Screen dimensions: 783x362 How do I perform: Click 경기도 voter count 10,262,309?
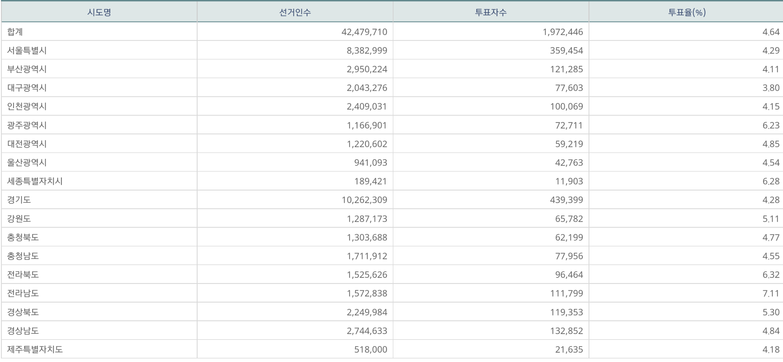click(364, 200)
